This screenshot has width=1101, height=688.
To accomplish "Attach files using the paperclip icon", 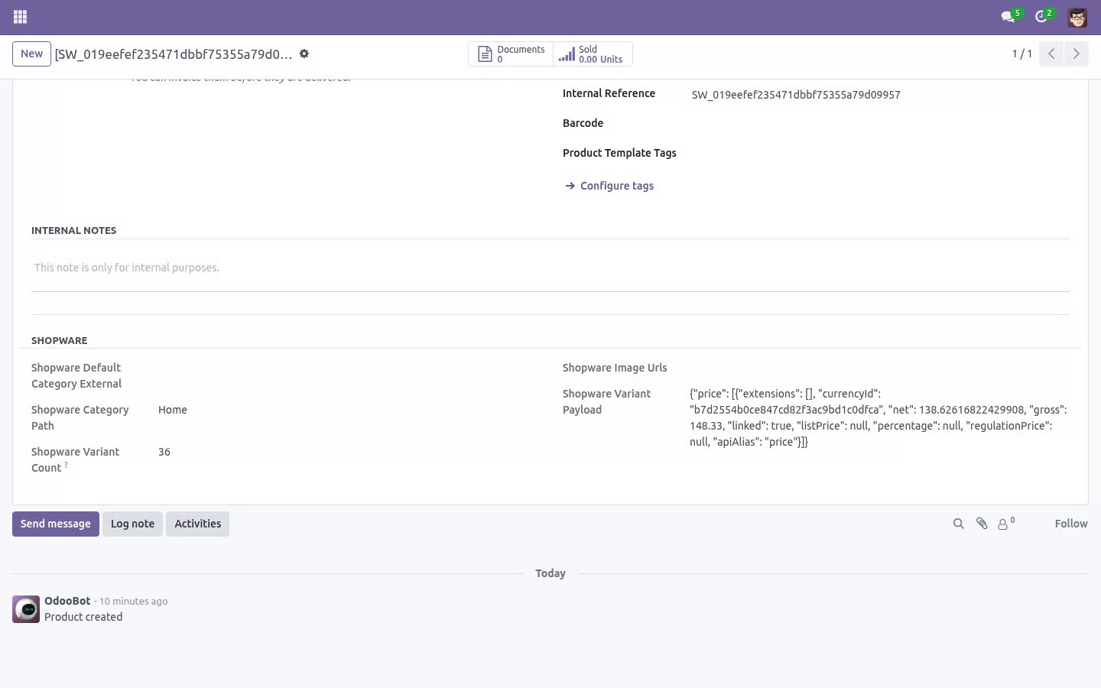I will pyautogui.click(x=982, y=524).
